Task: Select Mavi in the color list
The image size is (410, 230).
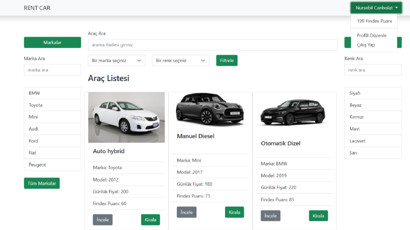Action: tap(373, 129)
